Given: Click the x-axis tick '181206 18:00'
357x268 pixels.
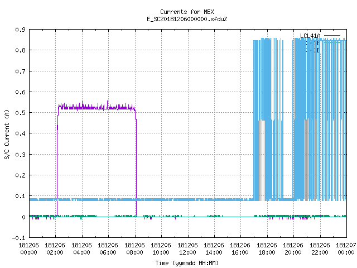Looking at the screenshot, I should [267, 249].
